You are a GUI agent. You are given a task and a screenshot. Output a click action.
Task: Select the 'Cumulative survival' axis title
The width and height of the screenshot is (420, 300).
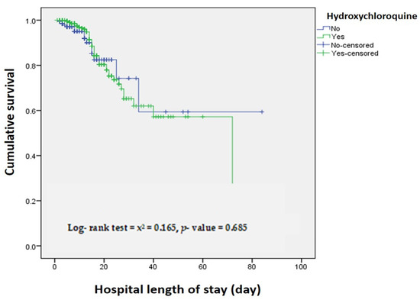pos(9,122)
